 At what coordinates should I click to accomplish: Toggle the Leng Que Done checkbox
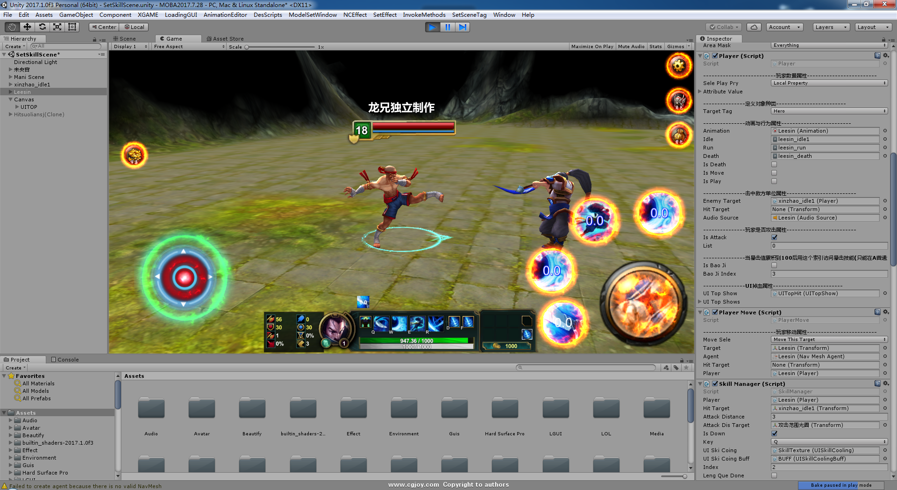pyautogui.click(x=774, y=476)
